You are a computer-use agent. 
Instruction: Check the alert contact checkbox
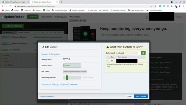(x=108, y=61)
